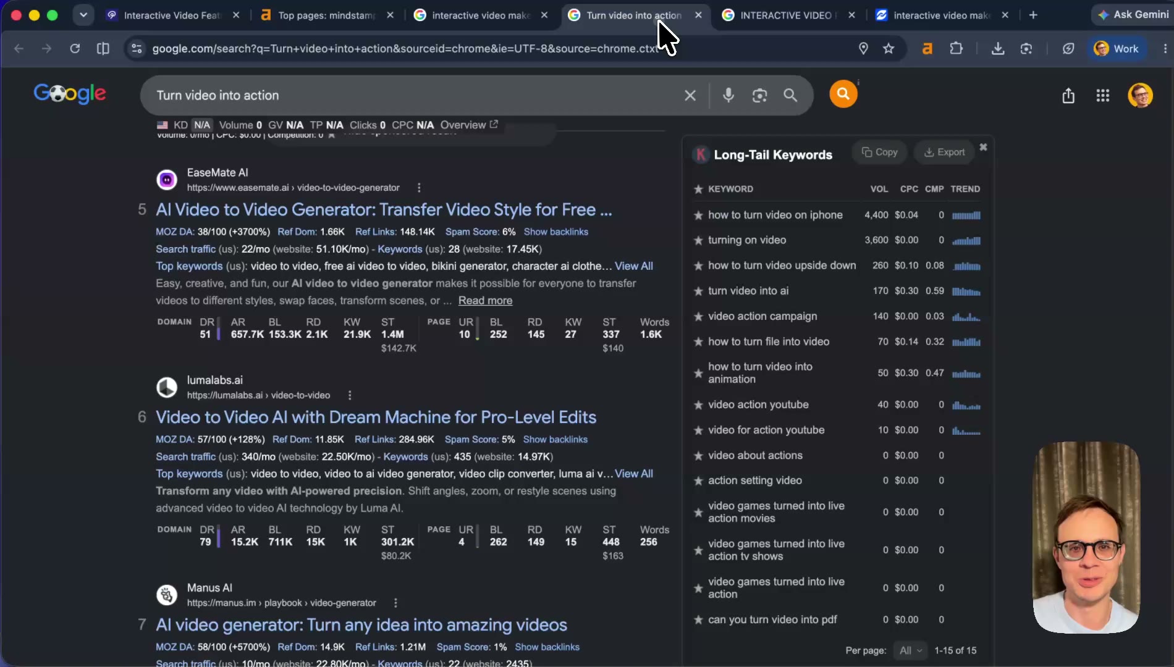Star the keyword 'video action youtube'
Screen dimensions: 1174x667
(698, 405)
